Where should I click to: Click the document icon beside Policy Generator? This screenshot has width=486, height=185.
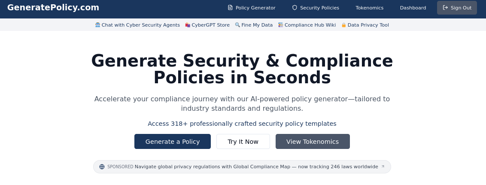coord(230,8)
